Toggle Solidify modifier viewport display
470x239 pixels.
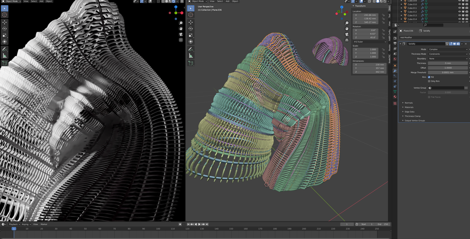click(x=454, y=44)
